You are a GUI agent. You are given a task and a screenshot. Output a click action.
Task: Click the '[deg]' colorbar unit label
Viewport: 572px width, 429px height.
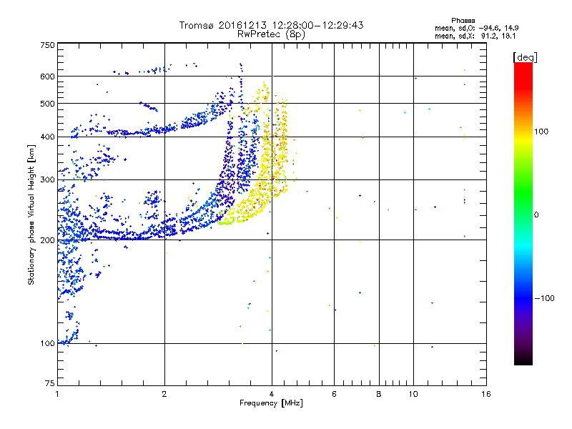[x=525, y=57]
